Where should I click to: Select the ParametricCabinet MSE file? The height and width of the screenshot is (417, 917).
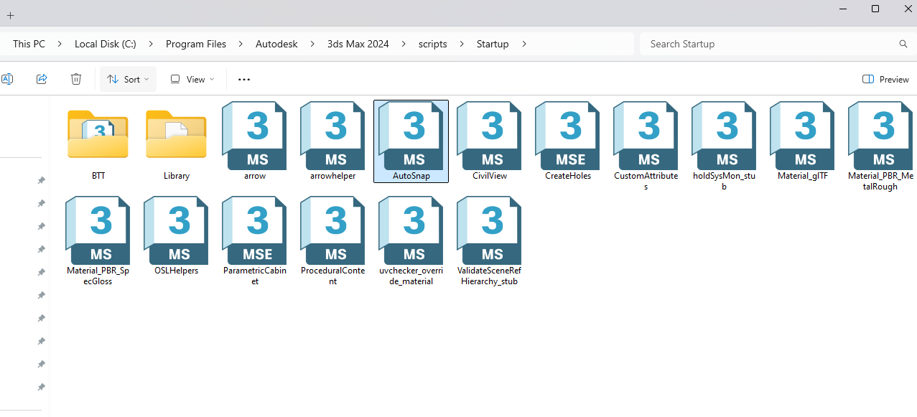click(255, 242)
